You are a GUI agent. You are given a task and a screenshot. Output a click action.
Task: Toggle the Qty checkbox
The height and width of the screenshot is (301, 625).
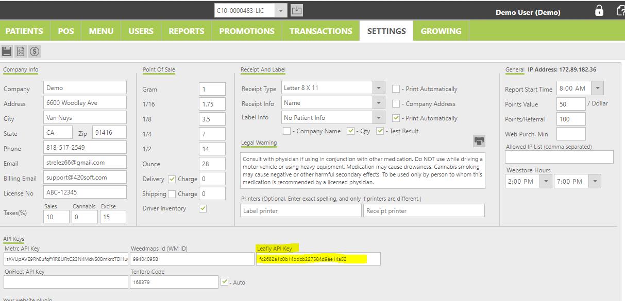pos(350,131)
